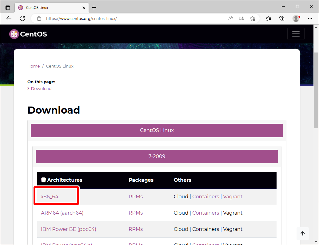The image size is (319, 245).
Task: Open the Favorites list icon
Action: click(x=268, y=18)
